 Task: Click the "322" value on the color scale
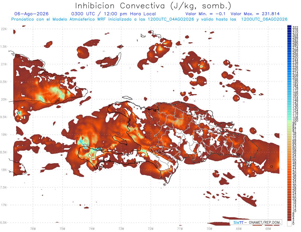(295, 27)
